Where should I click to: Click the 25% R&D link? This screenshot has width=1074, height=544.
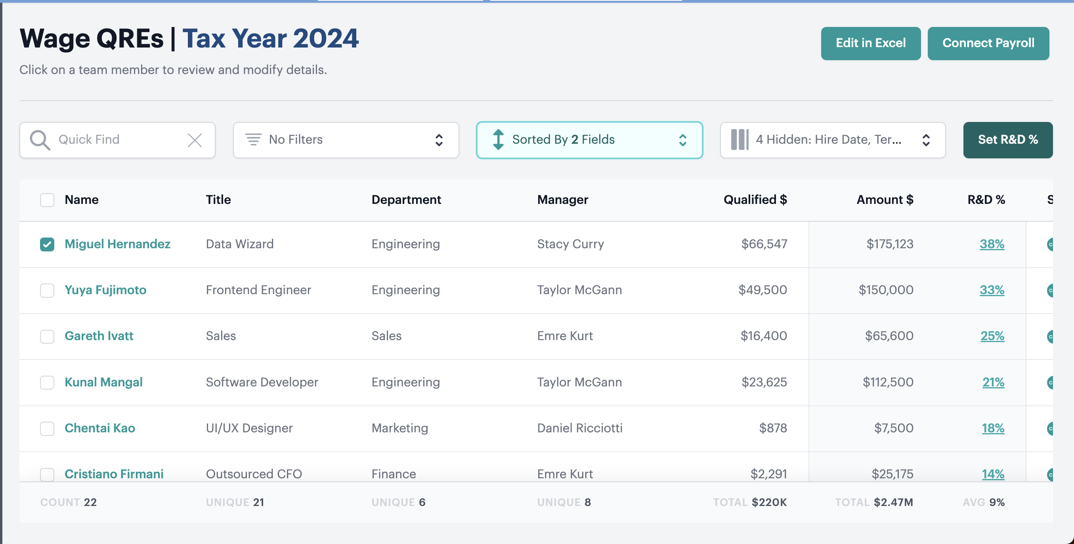pos(992,336)
